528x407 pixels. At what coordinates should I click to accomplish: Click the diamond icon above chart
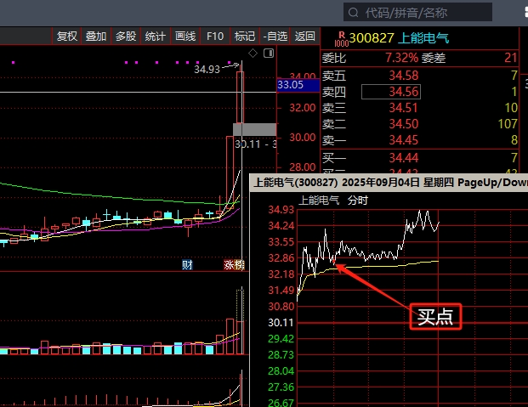pos(253,54)
